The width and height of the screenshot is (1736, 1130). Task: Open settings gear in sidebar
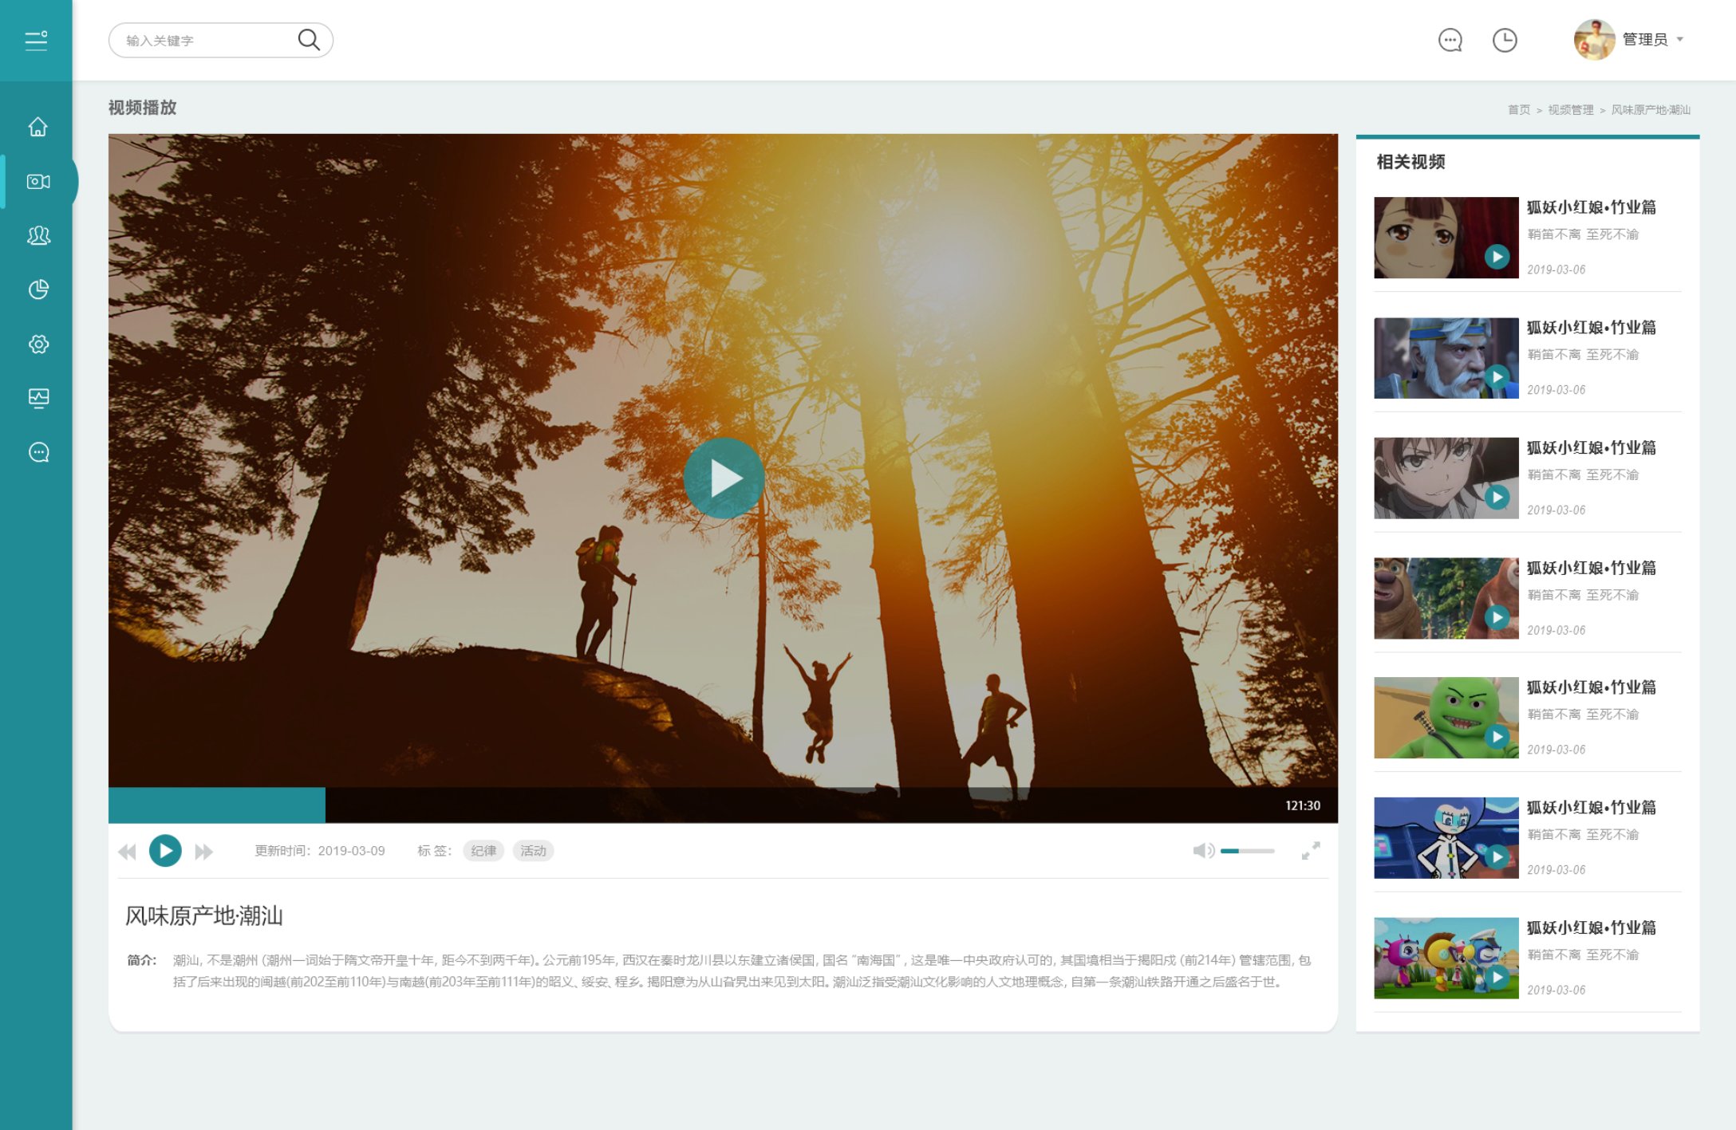pos(38,344)
